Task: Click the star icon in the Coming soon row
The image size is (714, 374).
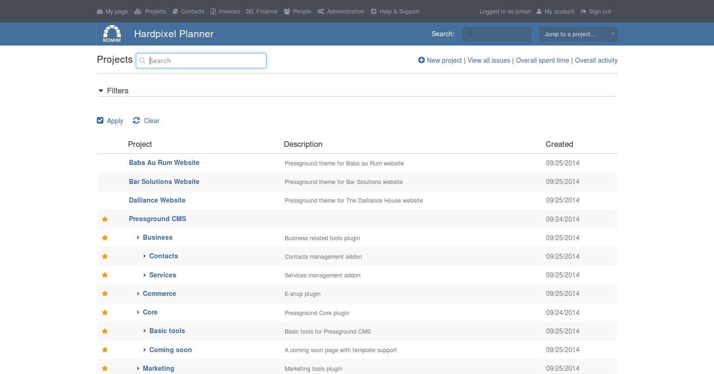Action: point(105,350)
